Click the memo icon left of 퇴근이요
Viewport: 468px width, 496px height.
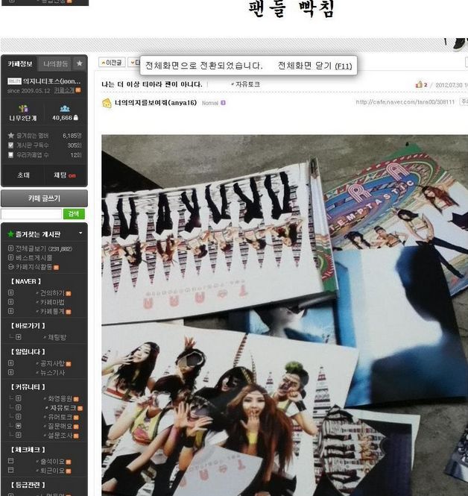click(x=10, y=470)
